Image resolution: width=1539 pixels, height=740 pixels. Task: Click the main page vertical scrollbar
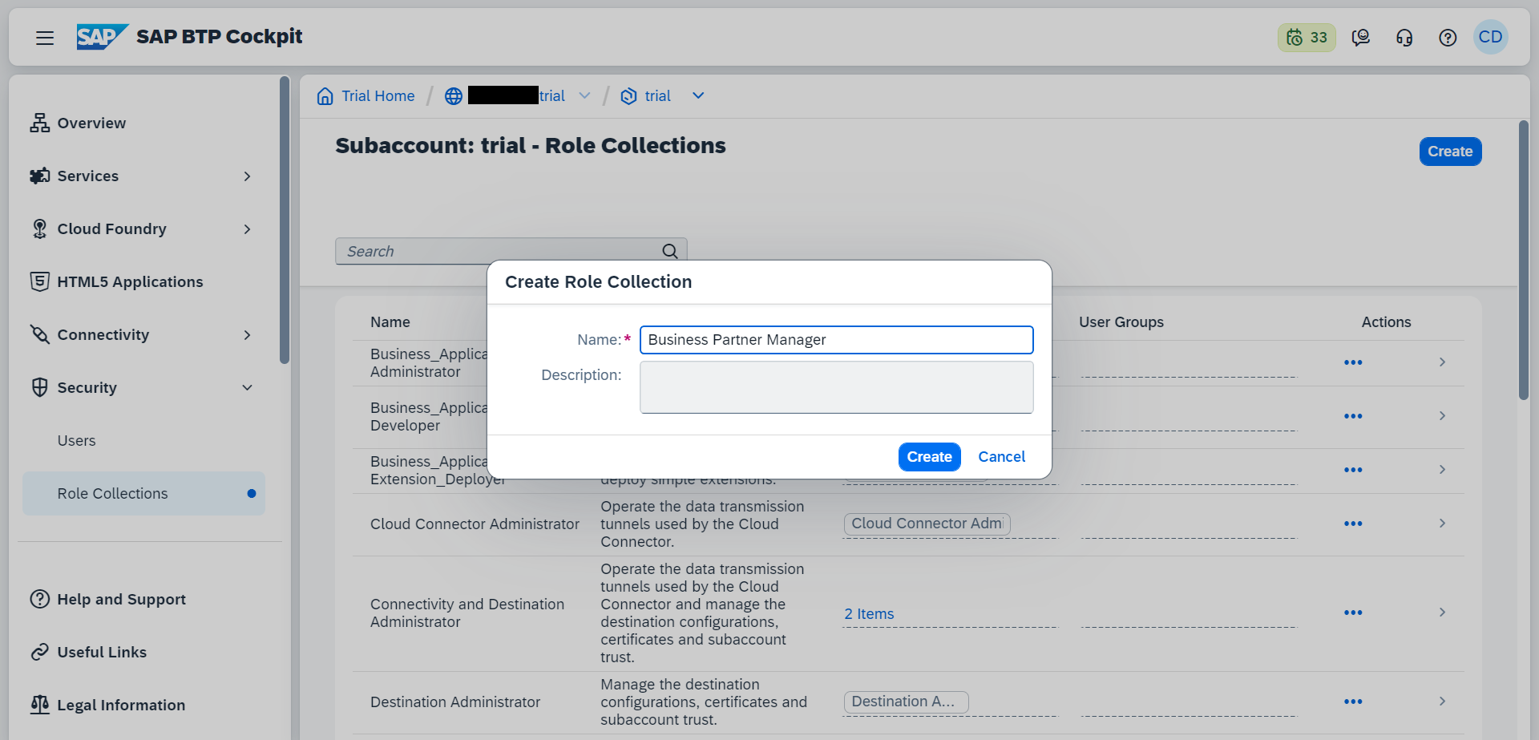click(1524, 260)
